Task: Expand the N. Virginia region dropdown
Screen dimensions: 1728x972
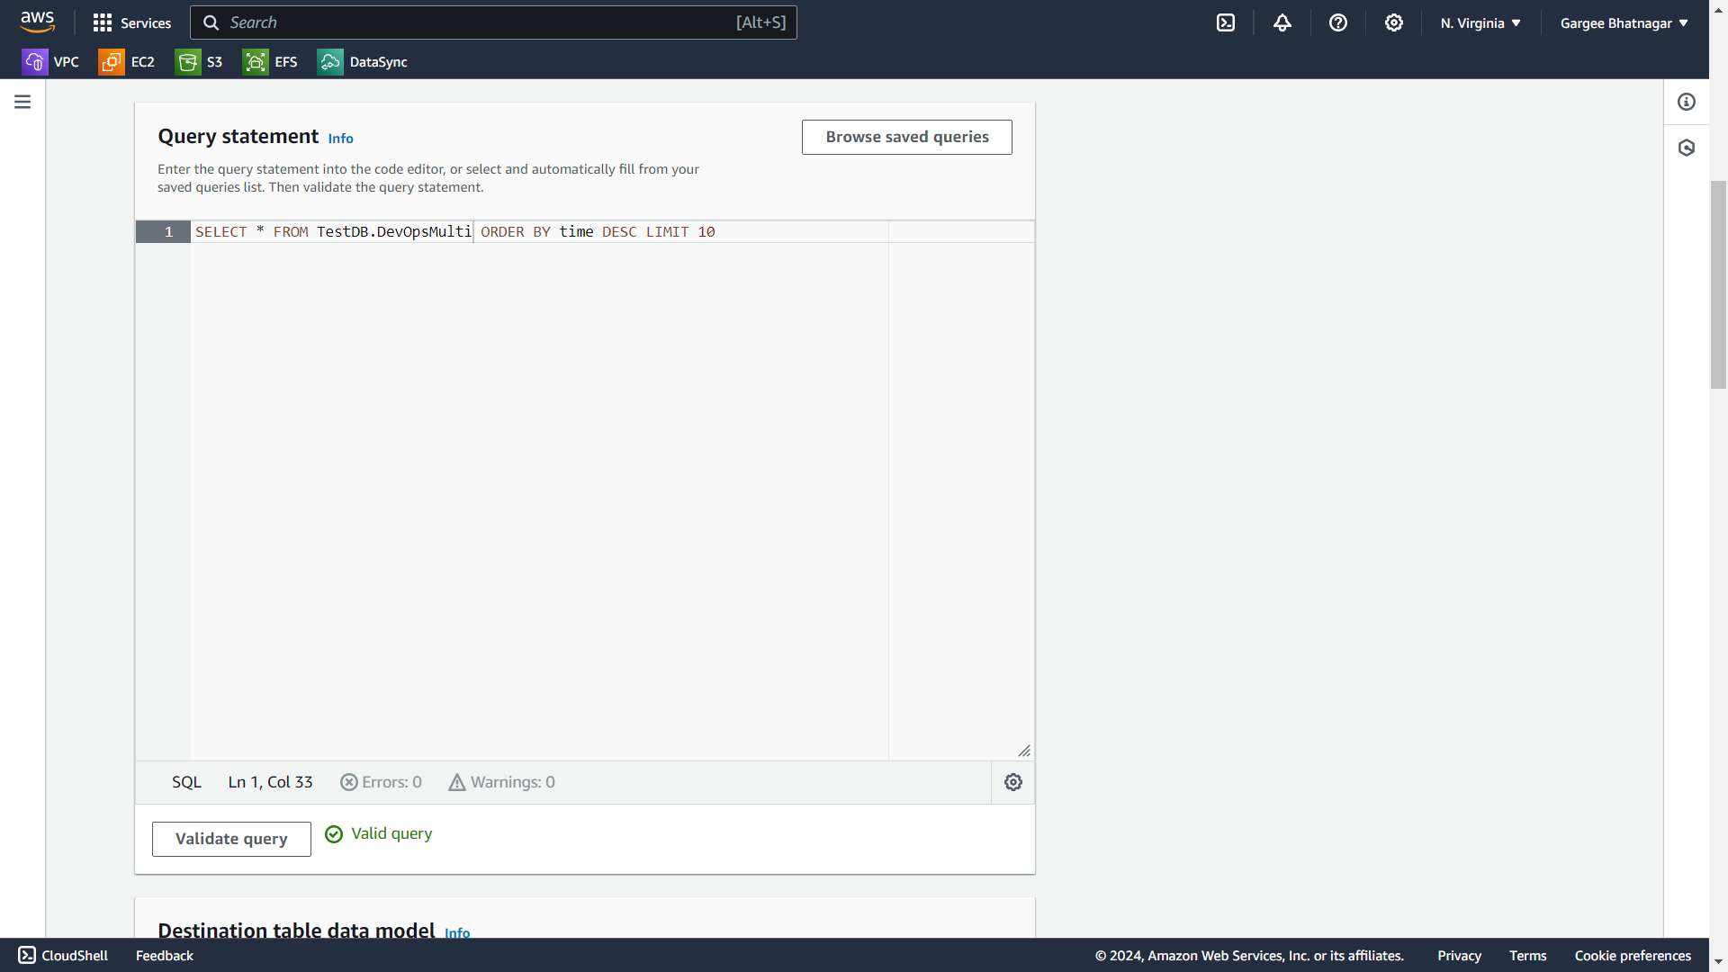Action: [1480, 23]
